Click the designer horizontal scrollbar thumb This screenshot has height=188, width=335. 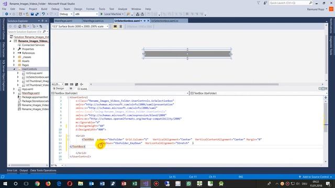207,85
